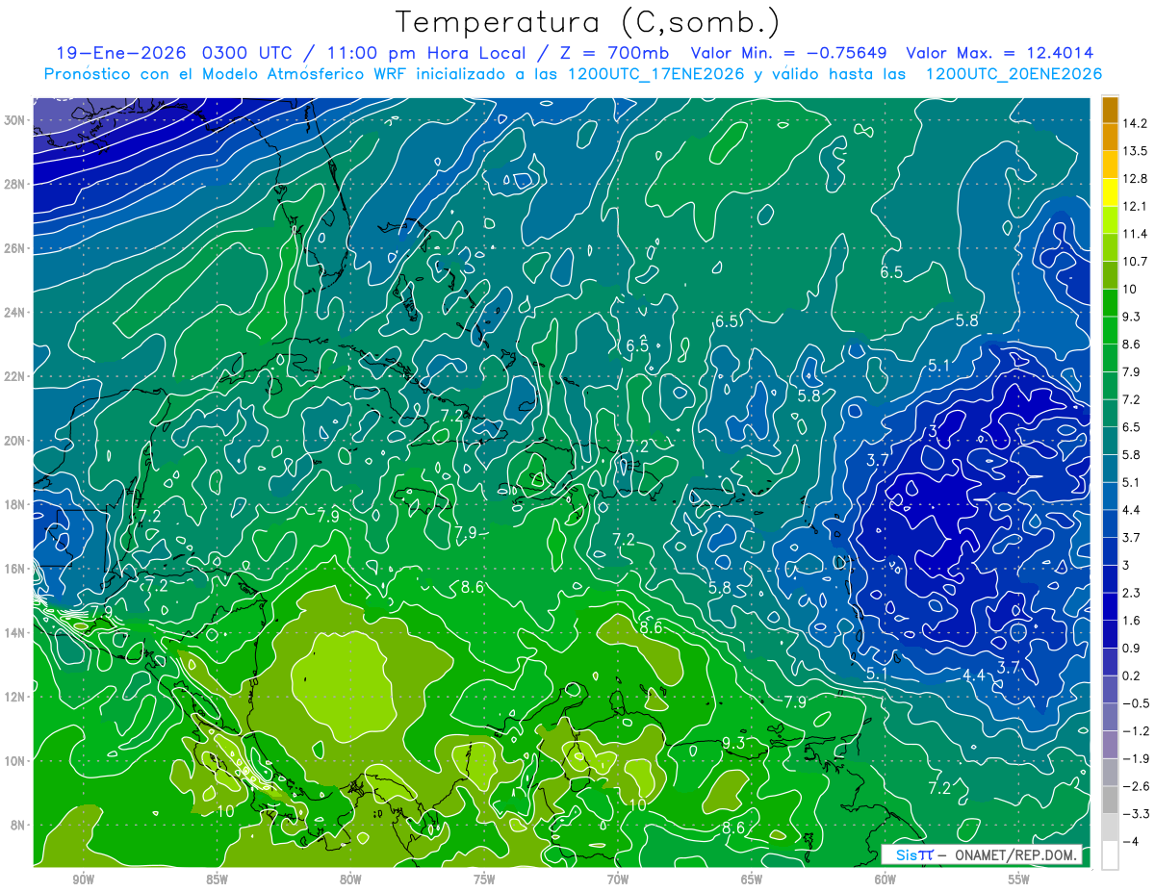The width and height of the screenshot is (1155, 892).
Task: Click the -0.5 value in color legend
Action: point(1135,703)
